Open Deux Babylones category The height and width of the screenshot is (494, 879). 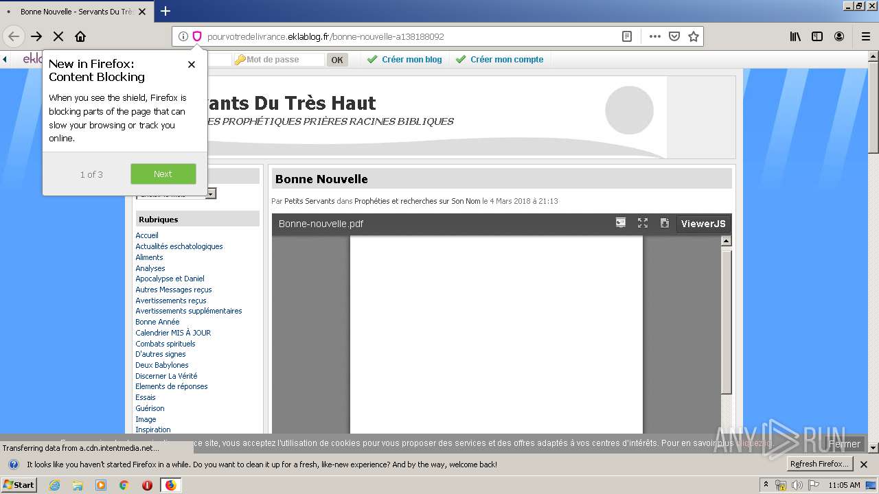click(162, 365)
